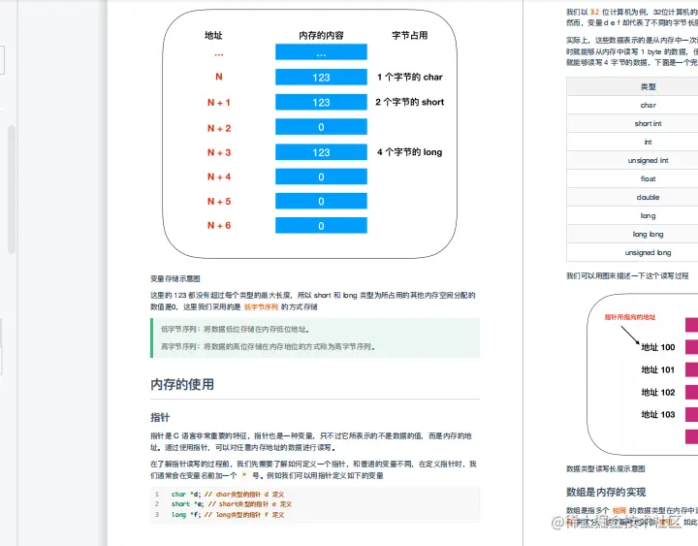
Task: Click the blue 0 cell in row N + 2
Action: coord(321,126)
